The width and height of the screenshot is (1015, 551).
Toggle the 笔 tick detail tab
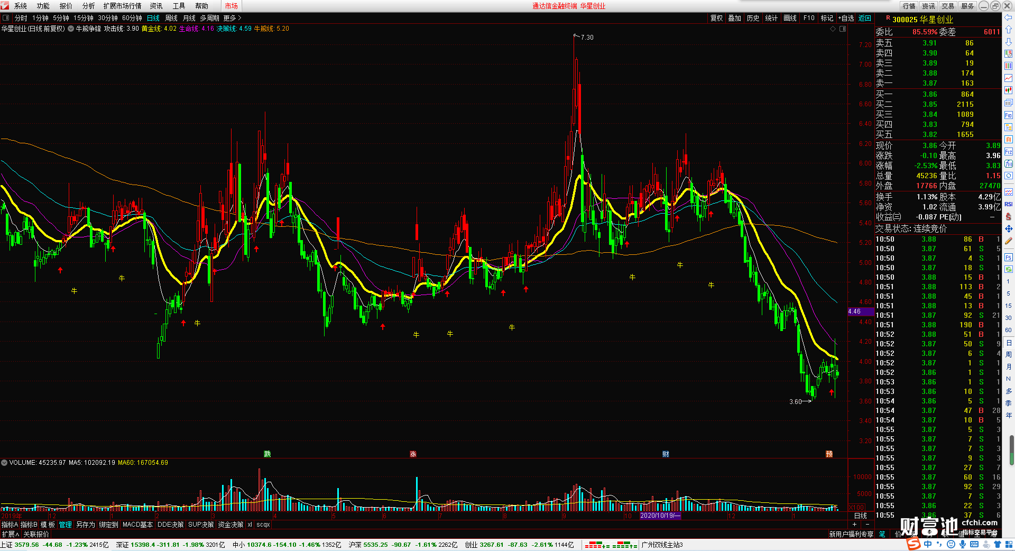point(882,534)
